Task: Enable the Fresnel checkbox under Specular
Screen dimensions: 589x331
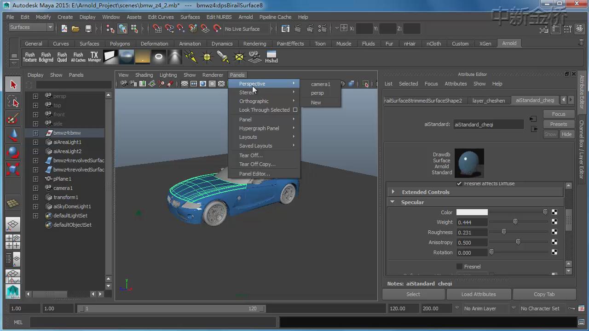Action: (459, 267)
